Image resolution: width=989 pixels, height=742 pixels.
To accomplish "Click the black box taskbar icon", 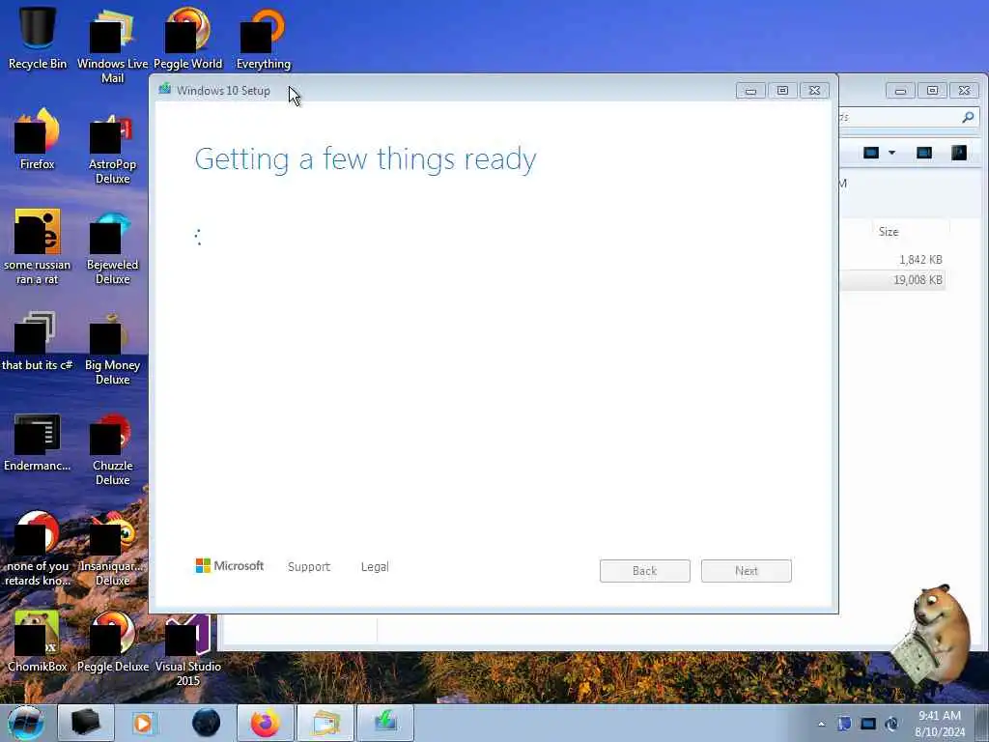I will 86,723.
